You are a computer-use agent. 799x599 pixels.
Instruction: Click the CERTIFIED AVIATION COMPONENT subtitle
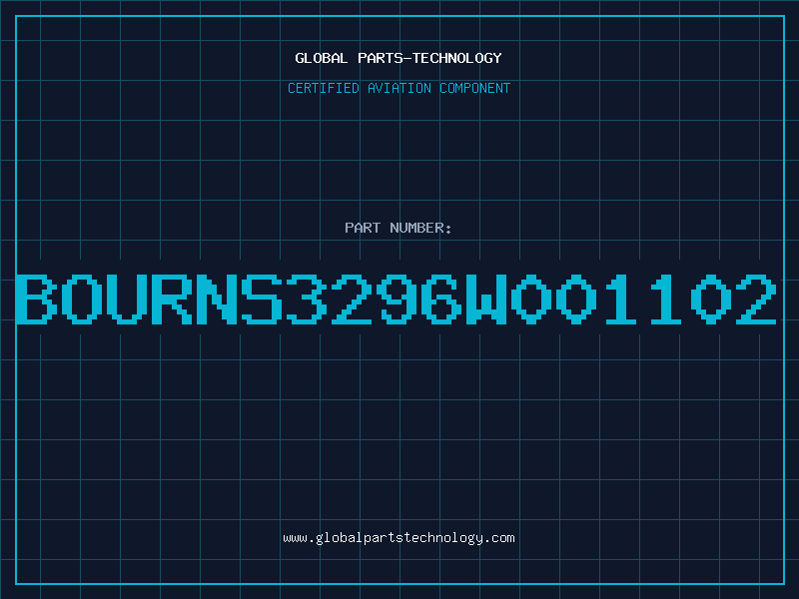(399, 88)
